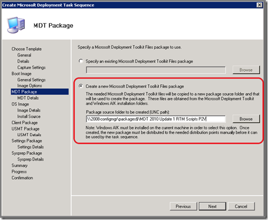268x220 pixels.
Task: Select the USMT Package step
Action: tap(25, 129)
